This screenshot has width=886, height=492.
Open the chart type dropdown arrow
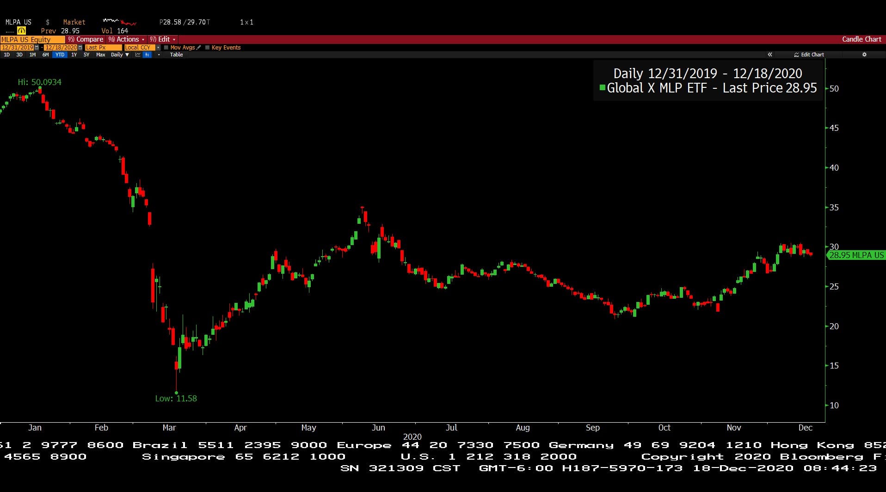pos(159,55)
